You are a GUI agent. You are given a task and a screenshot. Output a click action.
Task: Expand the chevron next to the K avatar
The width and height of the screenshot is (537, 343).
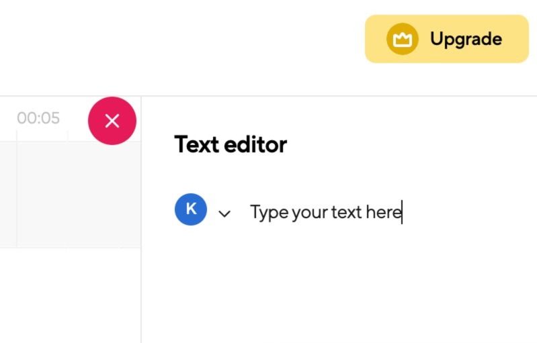(224, 213)
